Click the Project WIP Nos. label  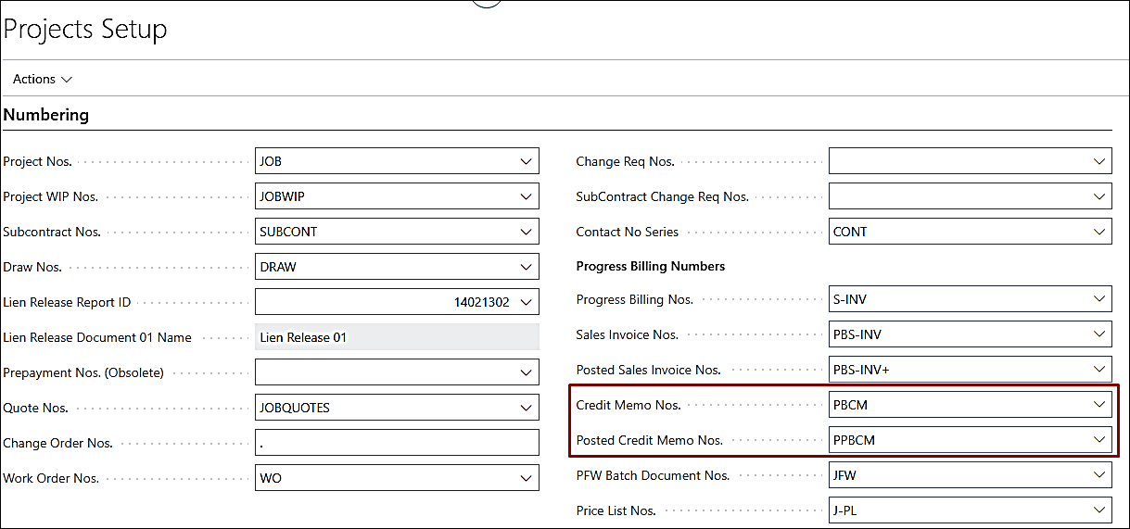click(x=50, y=196)
